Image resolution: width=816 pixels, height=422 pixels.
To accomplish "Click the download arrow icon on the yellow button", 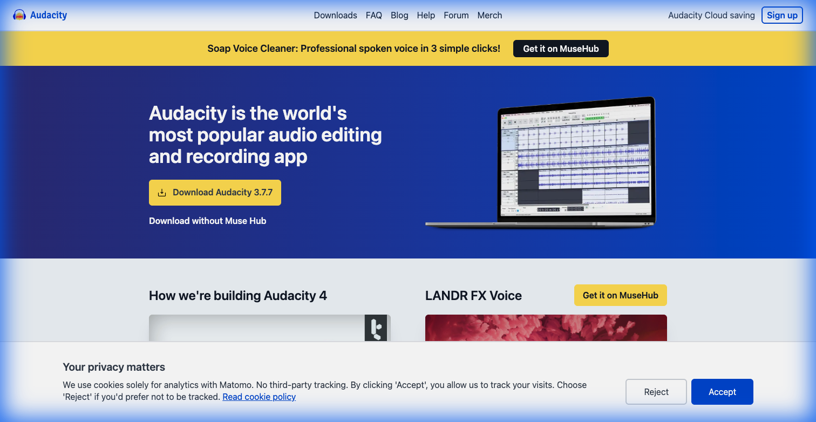I will tap(162, 192).
